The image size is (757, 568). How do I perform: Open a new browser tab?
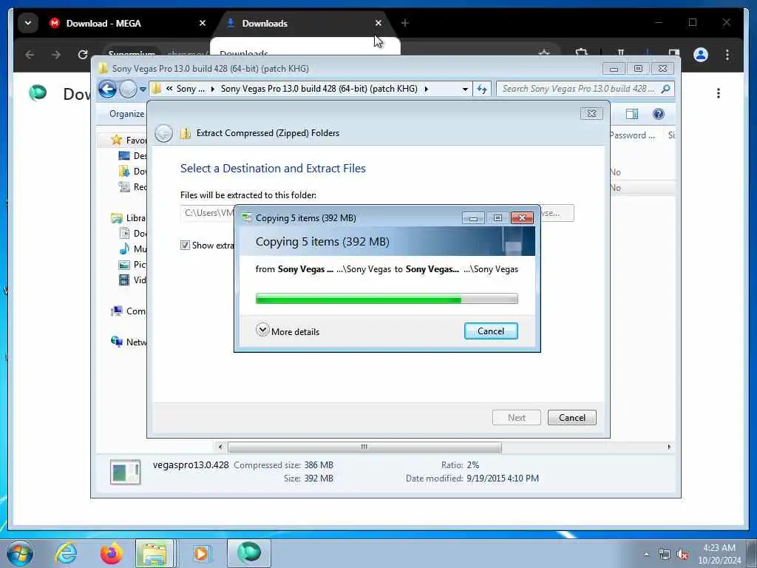(x=405, y=23)
